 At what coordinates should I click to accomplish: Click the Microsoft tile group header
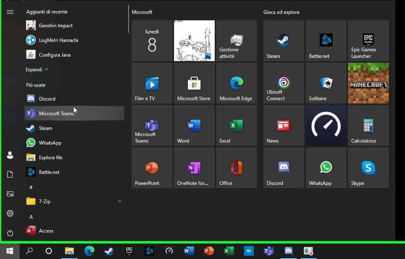142,12
